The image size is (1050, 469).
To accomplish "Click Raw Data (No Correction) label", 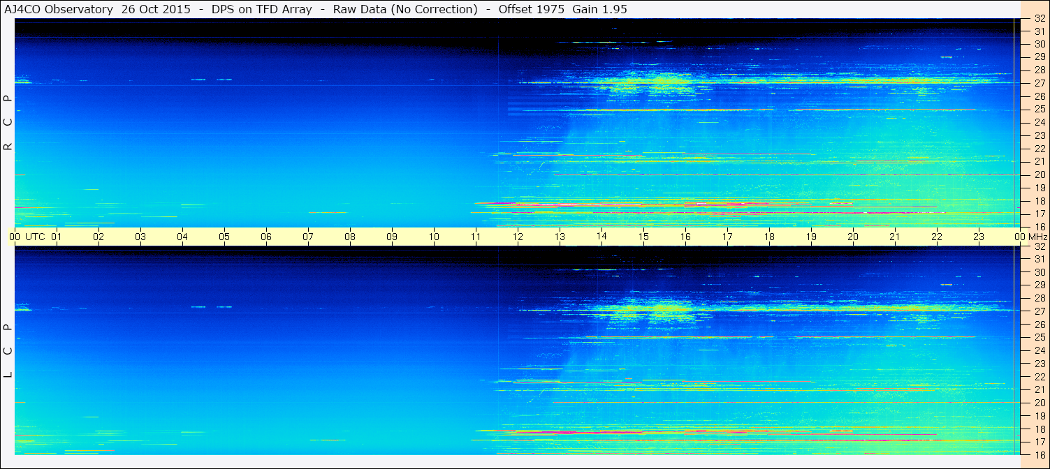I will (x=405, y=10).
